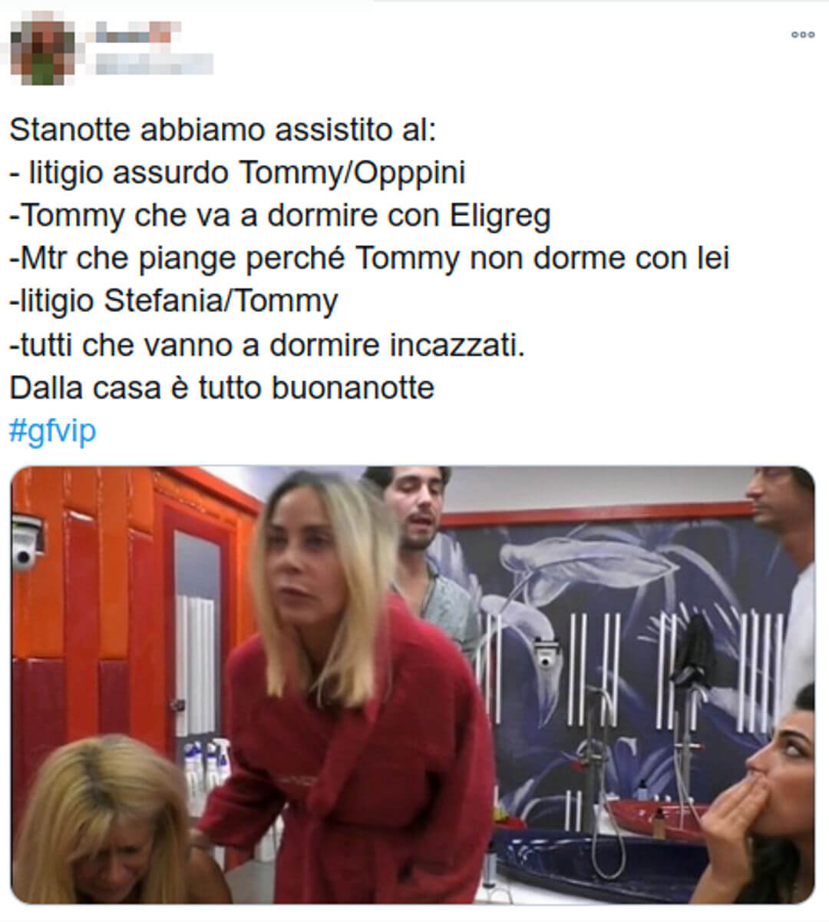
Task: Open the #gfvip hashtag link
Action: 52,431
